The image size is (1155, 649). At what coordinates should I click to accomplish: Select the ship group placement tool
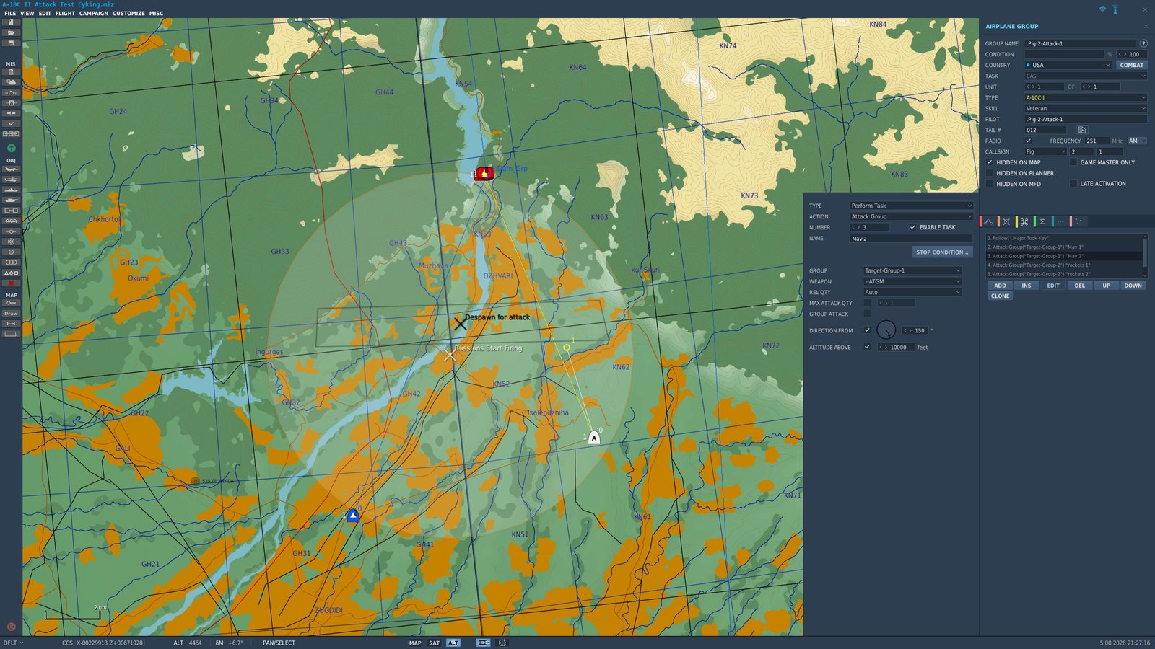click(11, 190)
